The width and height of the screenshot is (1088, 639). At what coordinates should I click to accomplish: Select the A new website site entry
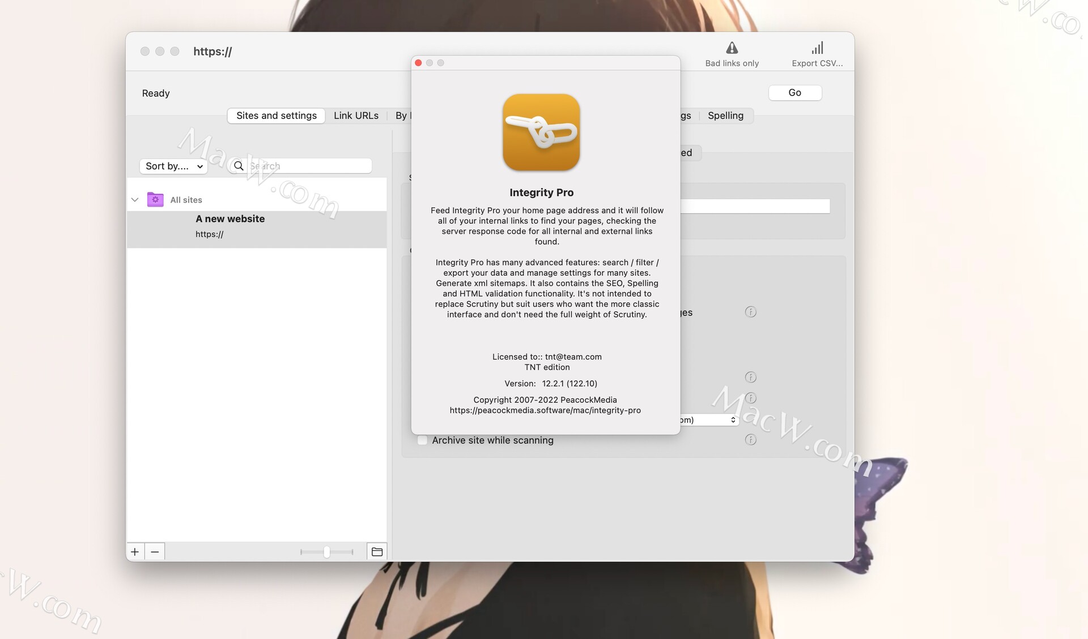point(257,229)
